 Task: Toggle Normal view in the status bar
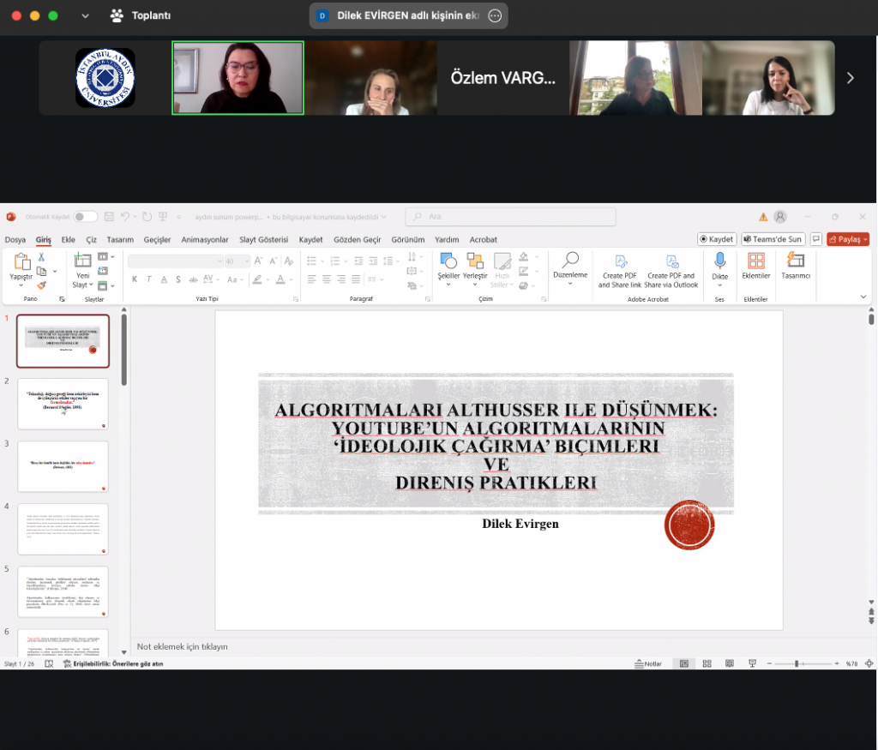pos(683,663)
